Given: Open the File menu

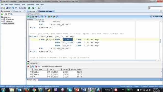Looking at the screenshot, I should pos(2,5).
